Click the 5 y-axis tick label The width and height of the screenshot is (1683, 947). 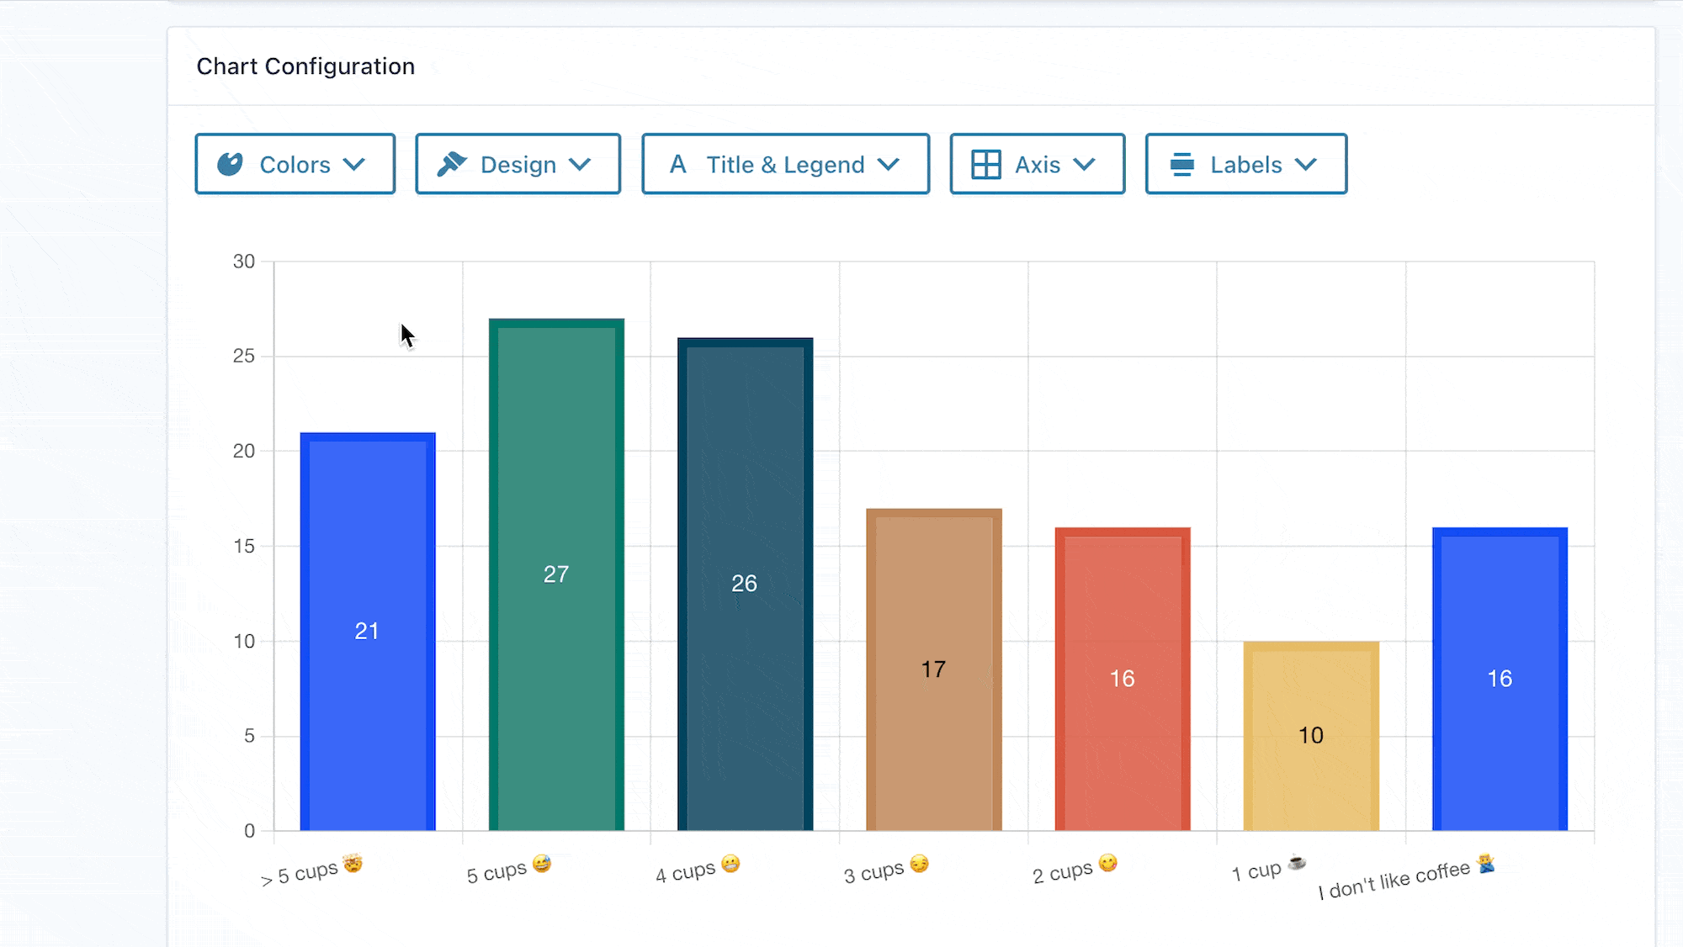(249, 736)
